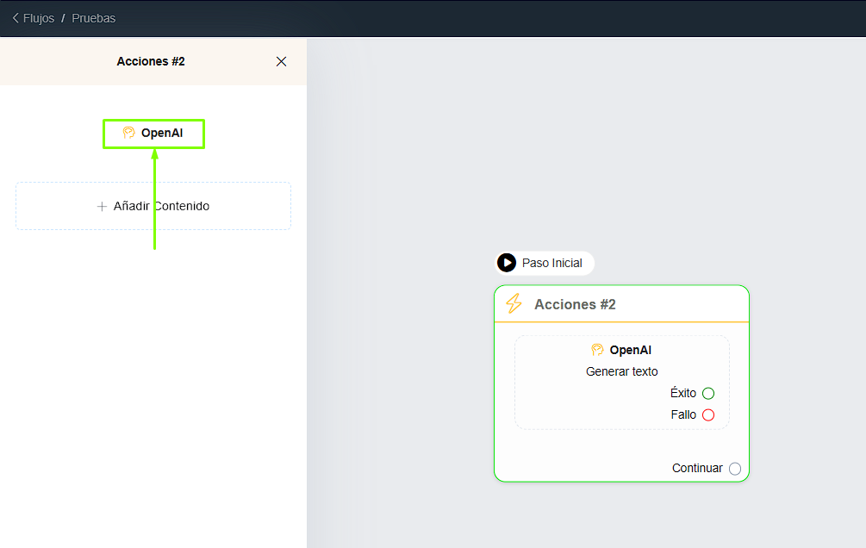The height and width of the screenshot is (548, 866).
Task: Click the Fallo red connection circle
Action: pyautogui.click(x=708, y=414)
